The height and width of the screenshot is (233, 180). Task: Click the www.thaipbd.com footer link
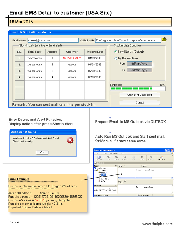click(x=157, y=224)
